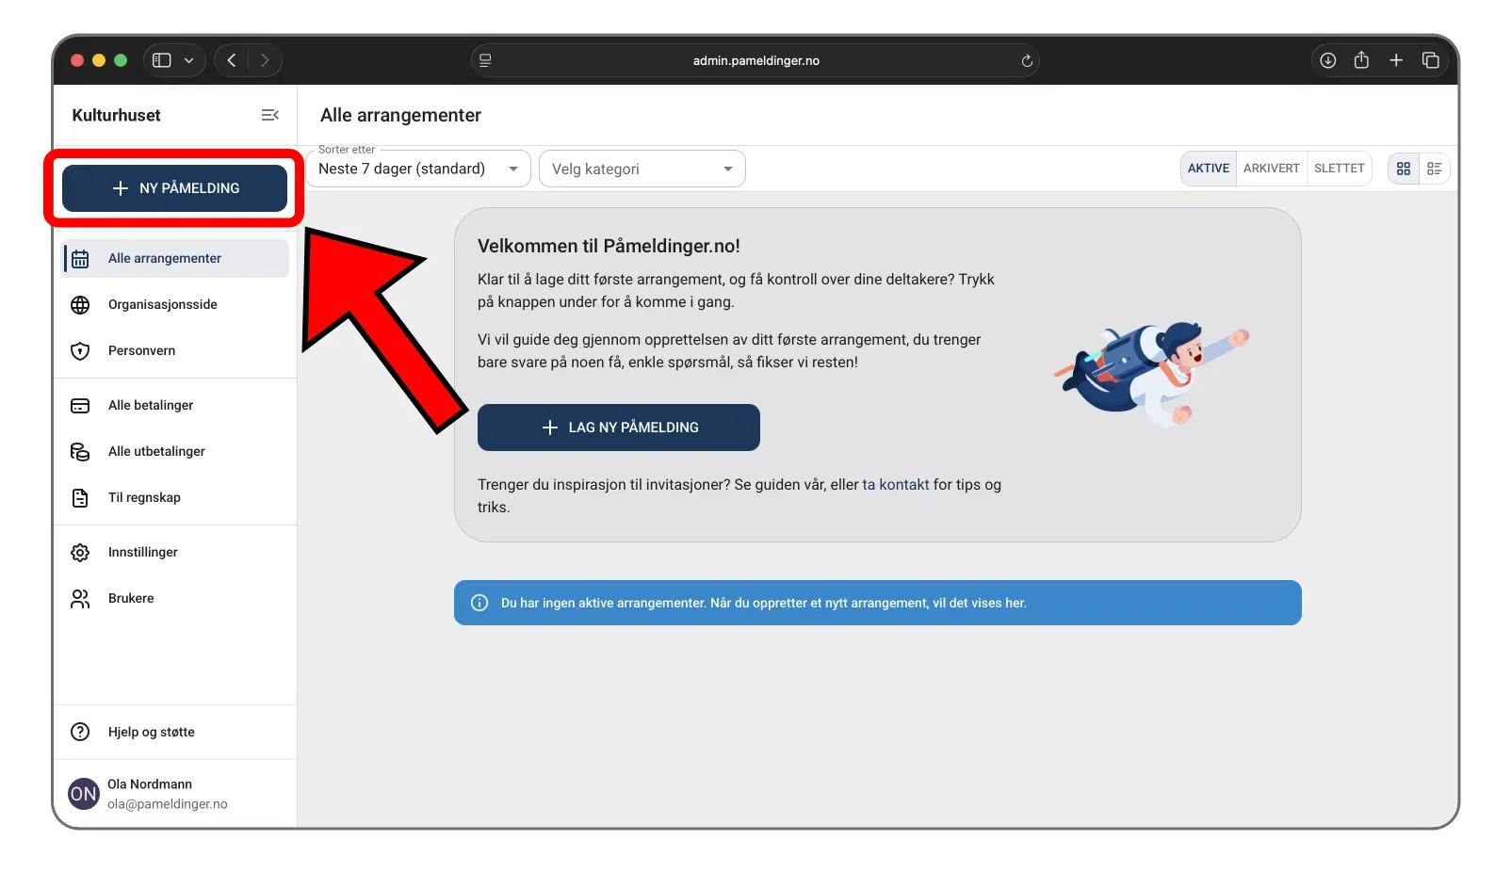Screen dimensions: 1511x872
Task: Click the Til regnskap document icon
Action: (x=80, y=498)
